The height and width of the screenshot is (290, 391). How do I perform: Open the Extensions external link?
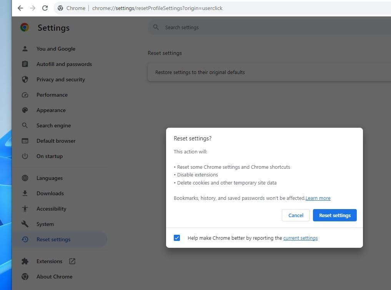point(72,261)
